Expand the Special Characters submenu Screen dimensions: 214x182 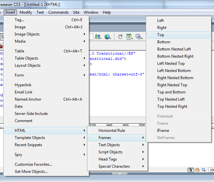pyautogui.click(x=117, y=166)
